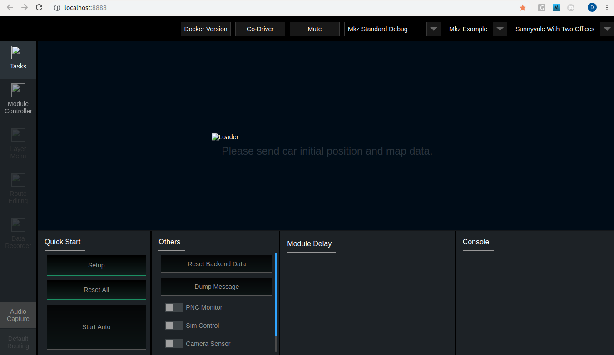The image size is (614, 355).
Task: Open the Chrome three-dot menu
Action: (x=607, y=8)
